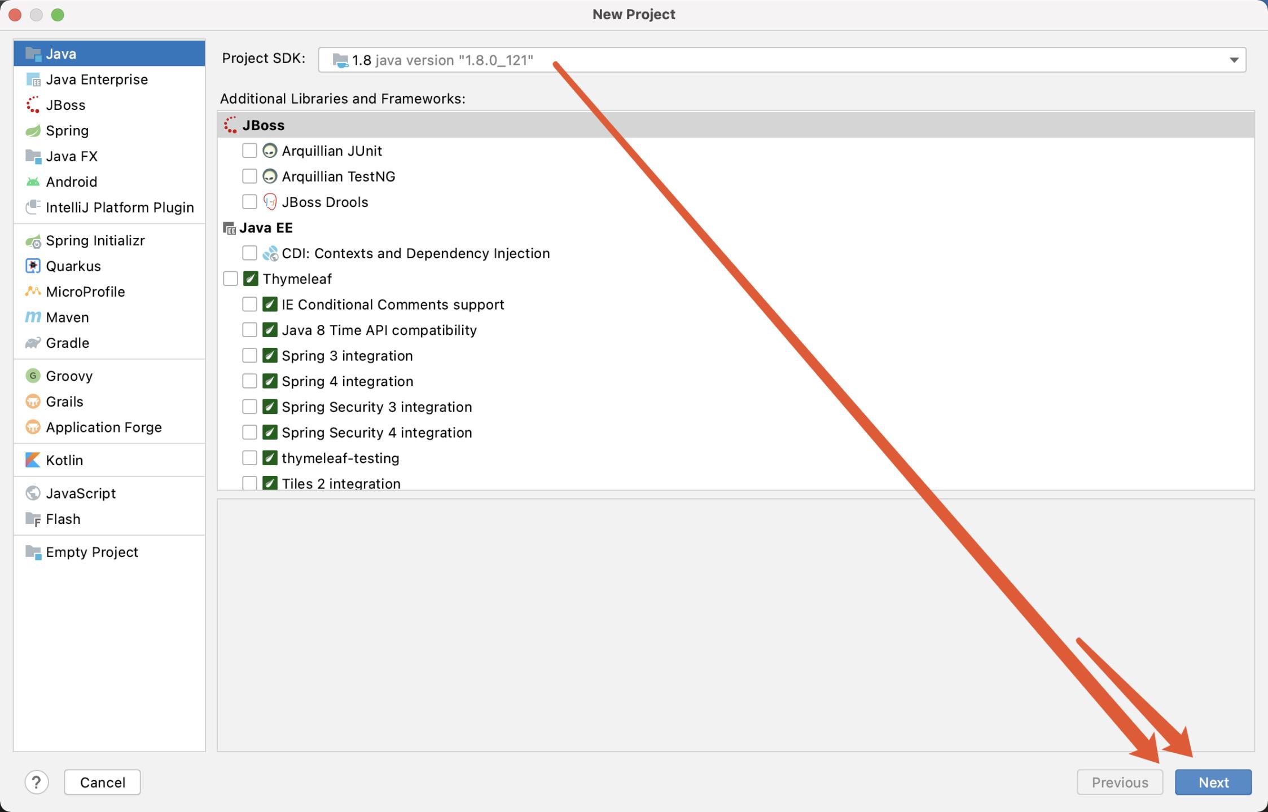Choose Java Enterprise icon in sidebar
The height and width of the screenshot is (812, 1268).
[x=33, y=80]
